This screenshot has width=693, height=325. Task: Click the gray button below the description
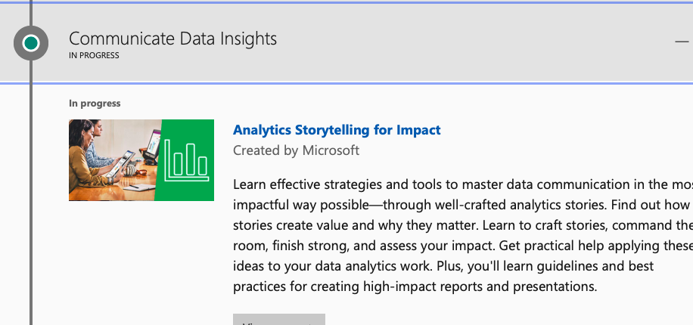pyautogui.click(x=279, y=319)
